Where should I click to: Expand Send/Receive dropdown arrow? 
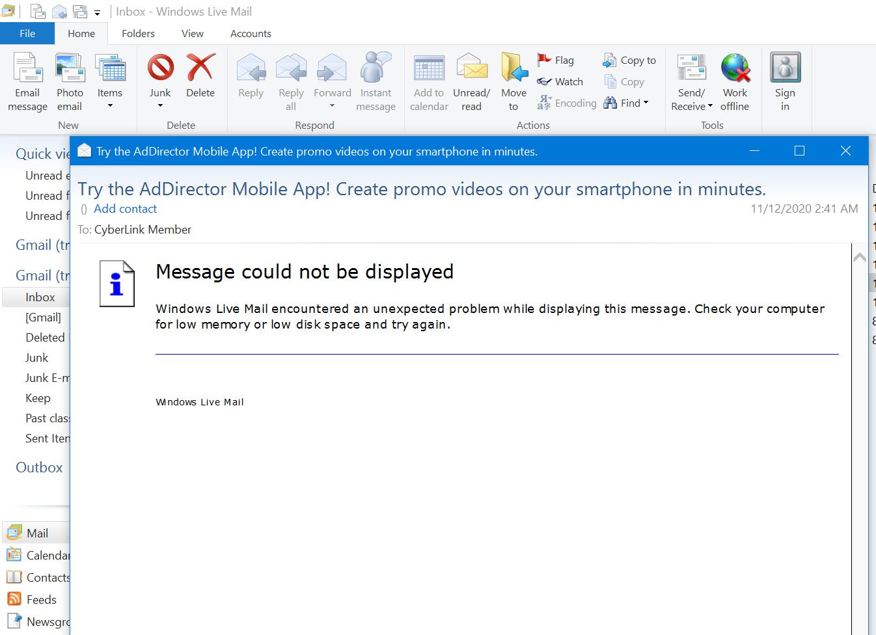click(x=710, y=106)
